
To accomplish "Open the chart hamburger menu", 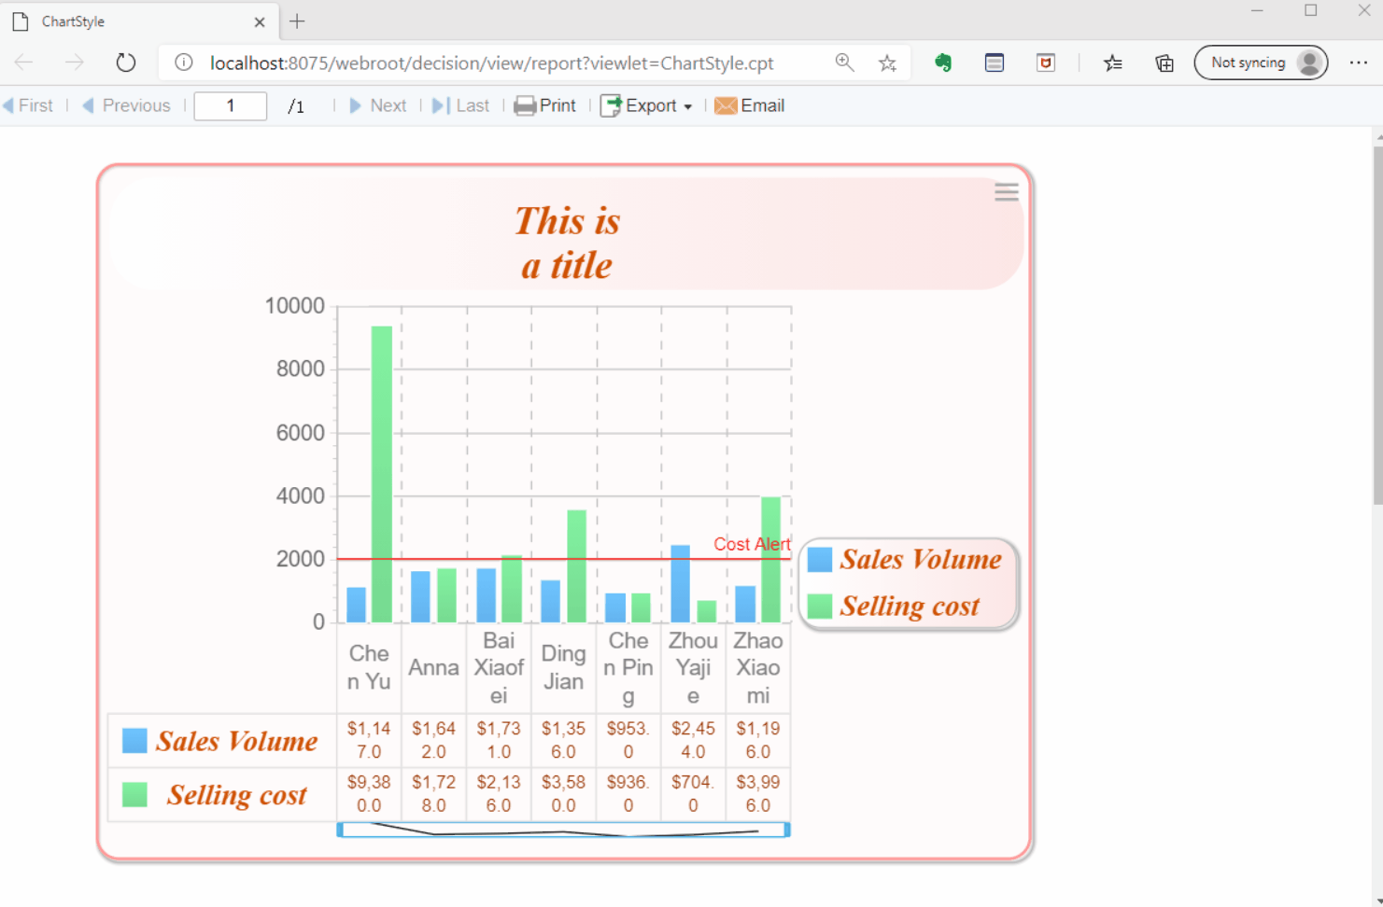I will pos(1006,192).
